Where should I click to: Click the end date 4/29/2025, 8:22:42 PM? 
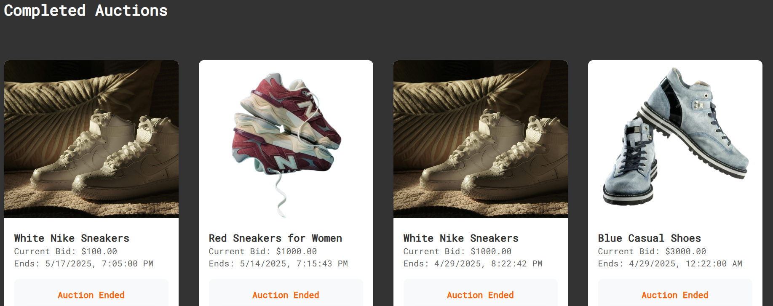(473, 263)
